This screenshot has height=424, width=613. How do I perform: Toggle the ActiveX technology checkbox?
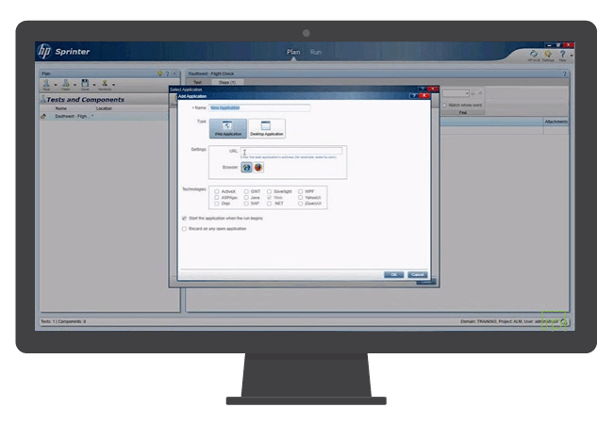pyautogui.click(x=217, y=191)
